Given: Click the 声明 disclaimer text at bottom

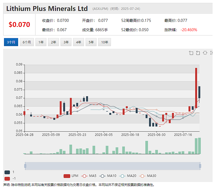Looking at the screenshot, I should coord(79,185).
